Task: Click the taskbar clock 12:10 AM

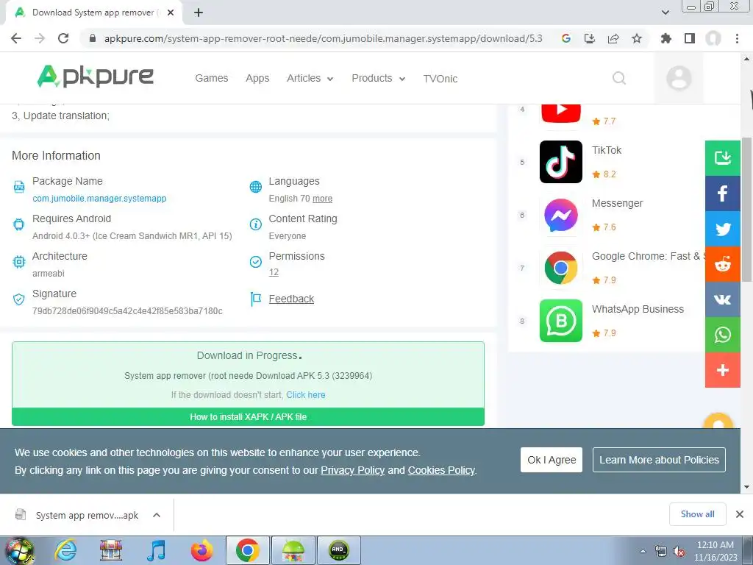Action: (715, 545)
